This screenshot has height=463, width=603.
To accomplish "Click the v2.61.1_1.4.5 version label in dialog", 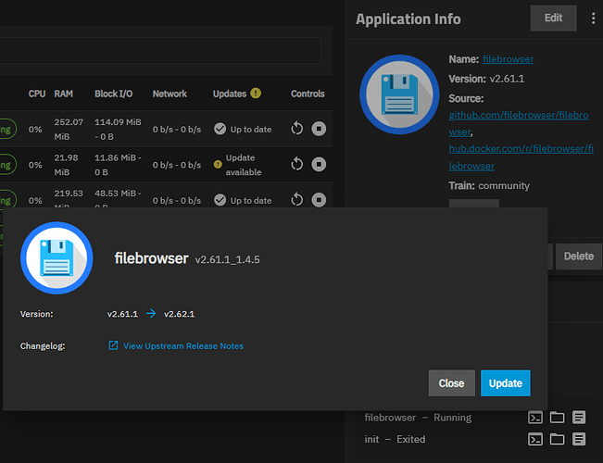I will pos(227,259).
